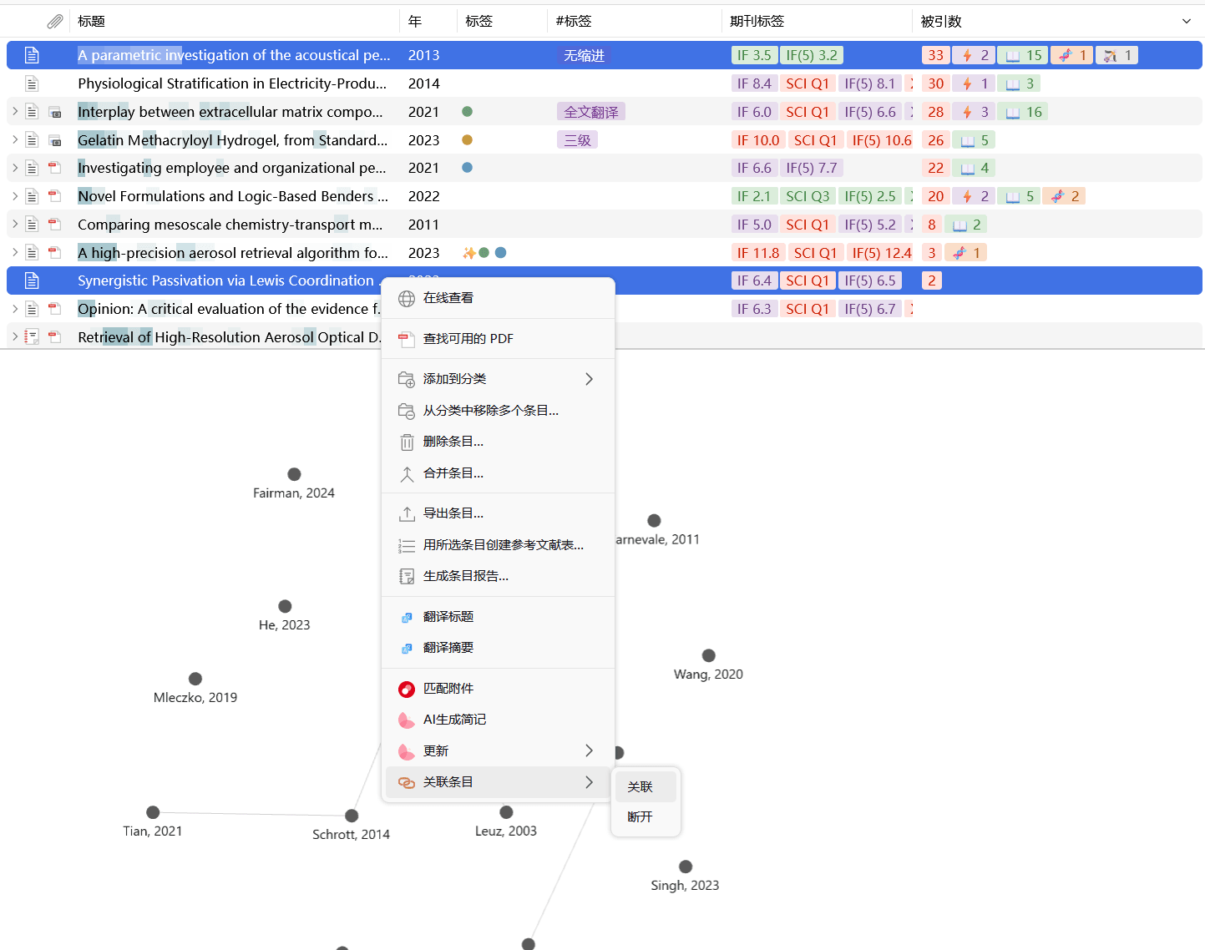The width and height of the screenshot is (1205, 950).
Task: Click the translate icon for 翻译摘要
Action: [x=407, y=649]
